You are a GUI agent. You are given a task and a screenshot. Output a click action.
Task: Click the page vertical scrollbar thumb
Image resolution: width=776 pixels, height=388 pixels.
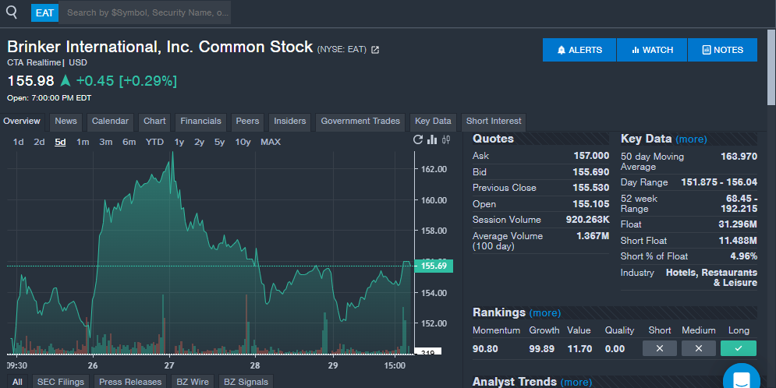(x=771, y=67)
